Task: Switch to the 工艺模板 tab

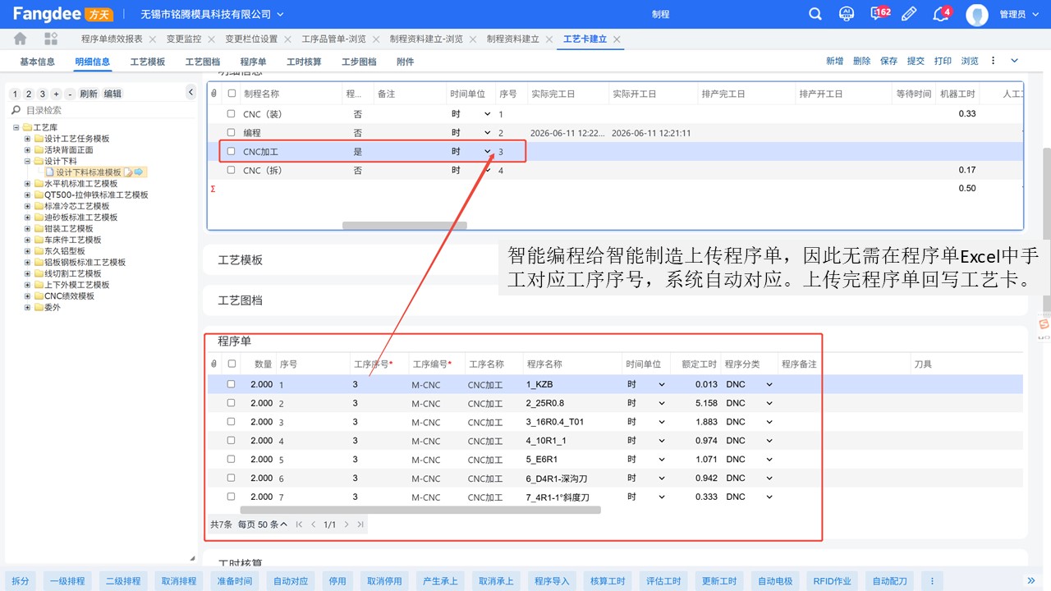Action: coord(148,62)
